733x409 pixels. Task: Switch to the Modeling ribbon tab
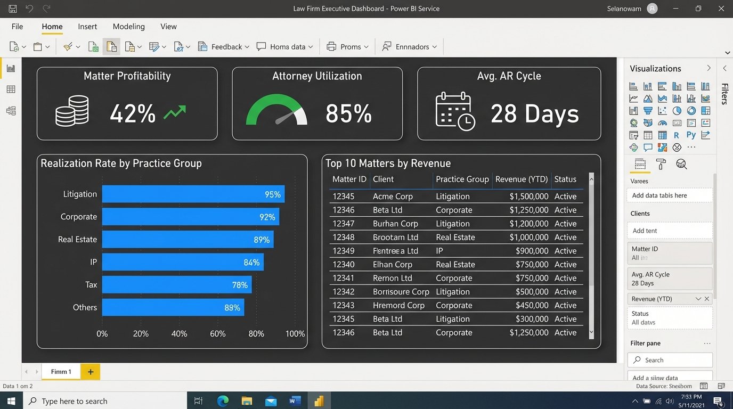pos(128,27)
